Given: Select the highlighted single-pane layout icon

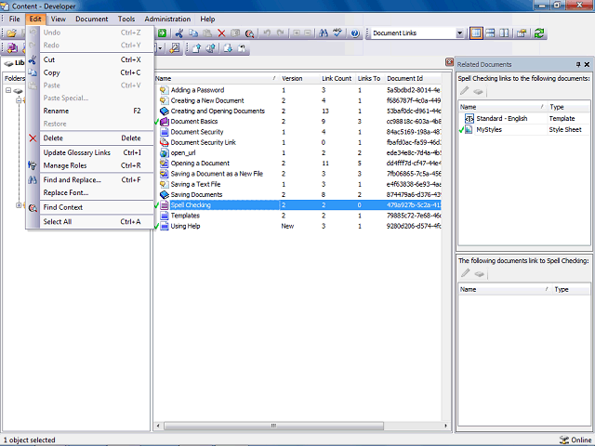Looking at the screenshot, I should click(476, 33).
